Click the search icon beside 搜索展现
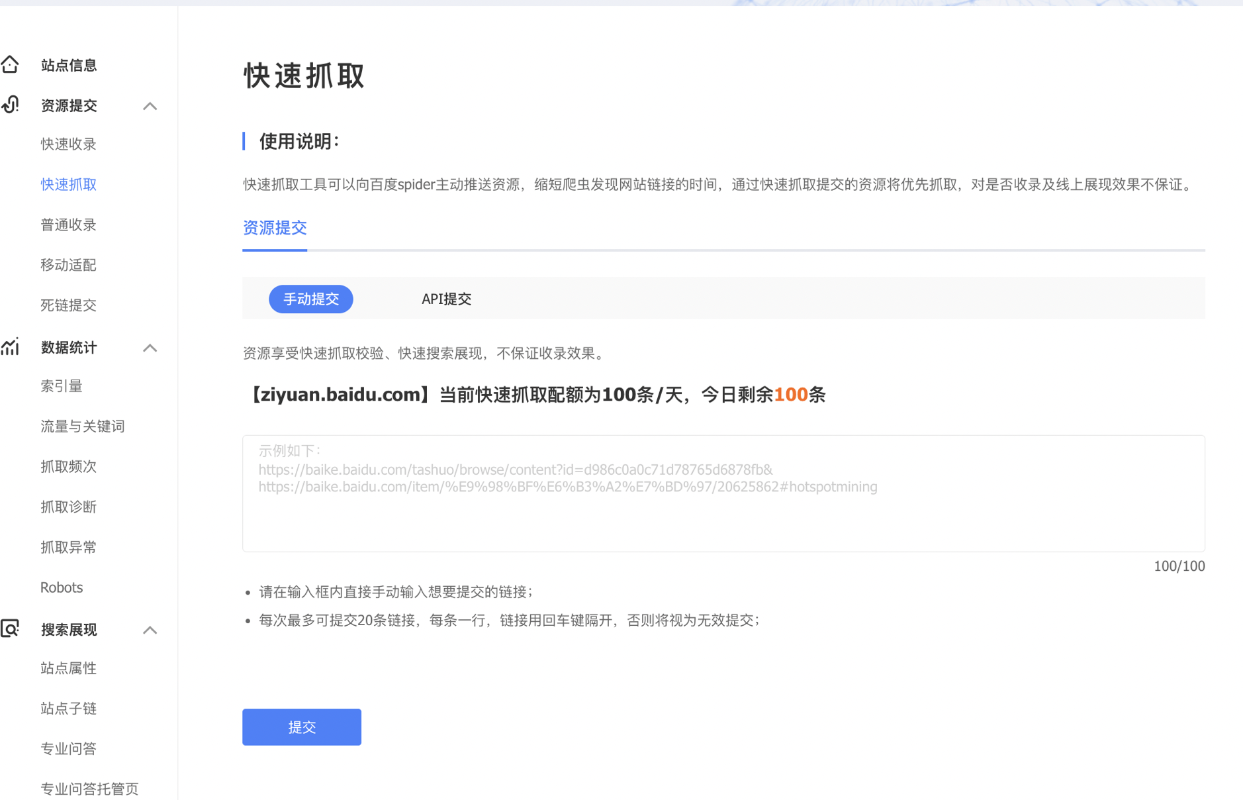 coord(11,628)
